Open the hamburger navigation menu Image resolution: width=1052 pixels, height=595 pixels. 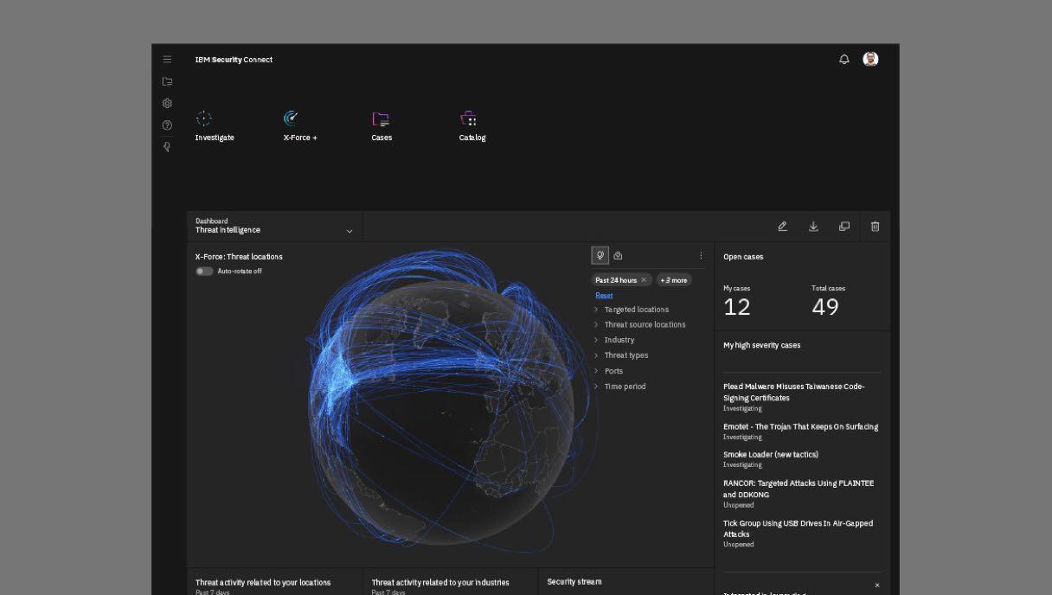click(167, 60)
